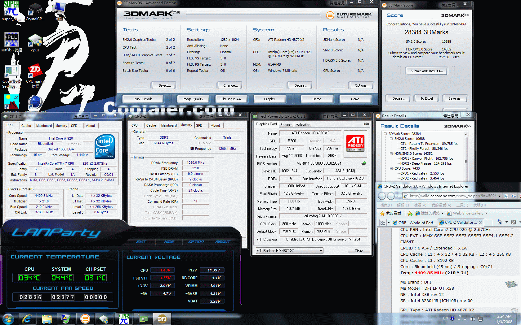The height and width of the screenshot is (325, 521).
Task: Open the Quick Tabs list dropdown arrow
Action: point(388,223)
